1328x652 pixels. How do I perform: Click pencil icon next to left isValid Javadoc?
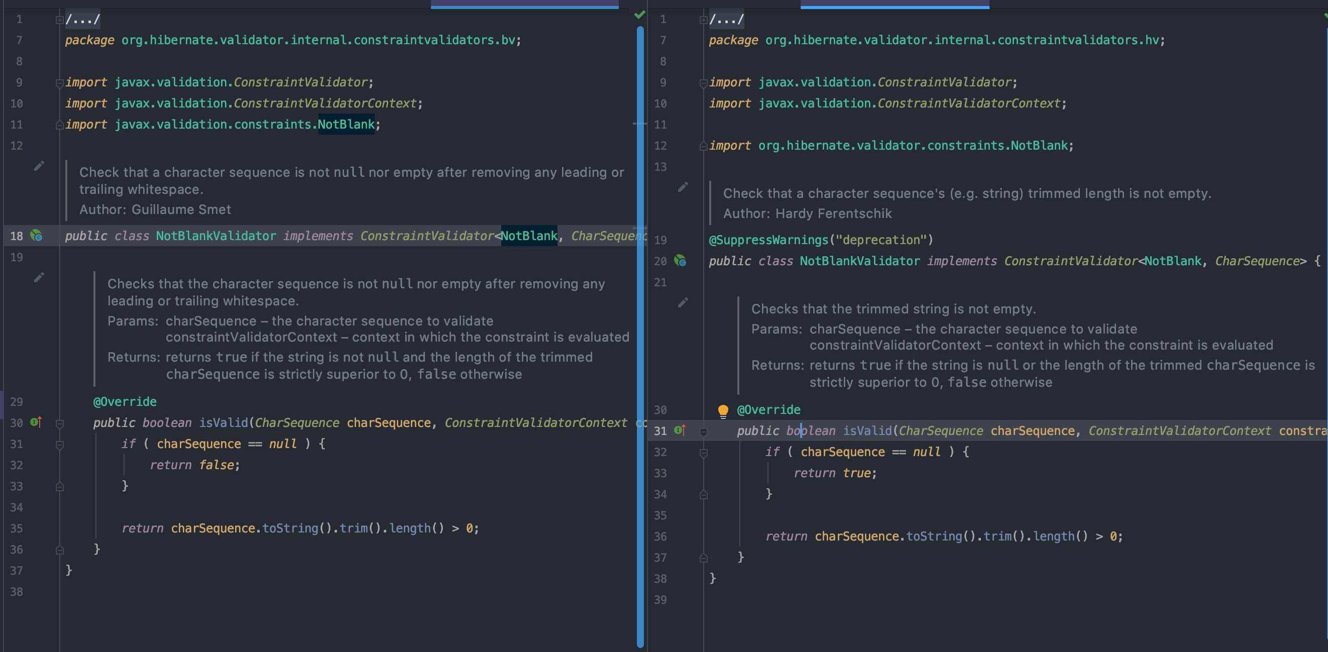39,277
